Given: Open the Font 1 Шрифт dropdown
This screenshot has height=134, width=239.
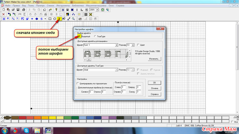Looking at the screenshot, I should tap(116, 45).
